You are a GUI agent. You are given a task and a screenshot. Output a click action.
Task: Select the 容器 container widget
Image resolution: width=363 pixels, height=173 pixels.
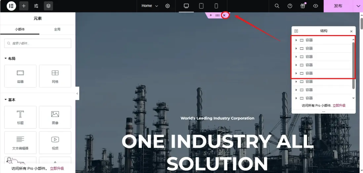20,76
